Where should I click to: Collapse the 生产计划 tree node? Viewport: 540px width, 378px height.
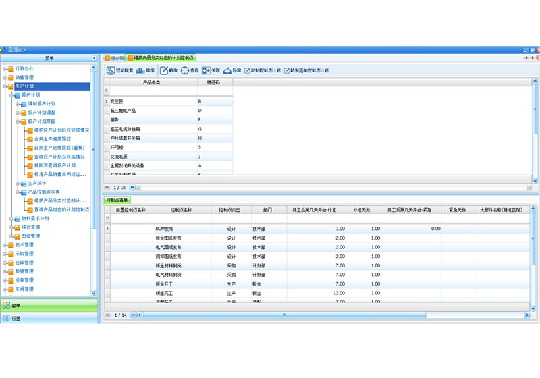click(5, 86)
